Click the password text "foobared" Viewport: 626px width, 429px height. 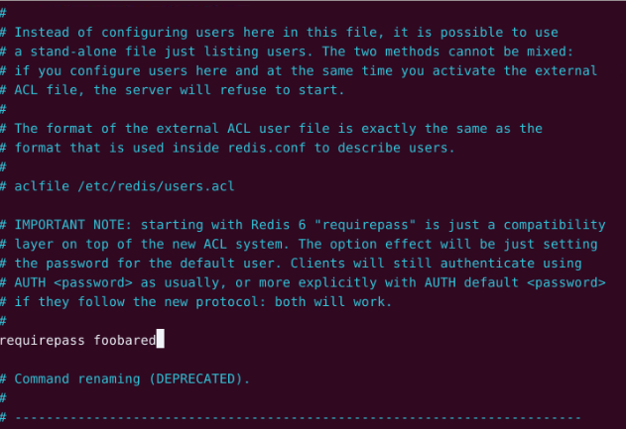coord(125,340)
